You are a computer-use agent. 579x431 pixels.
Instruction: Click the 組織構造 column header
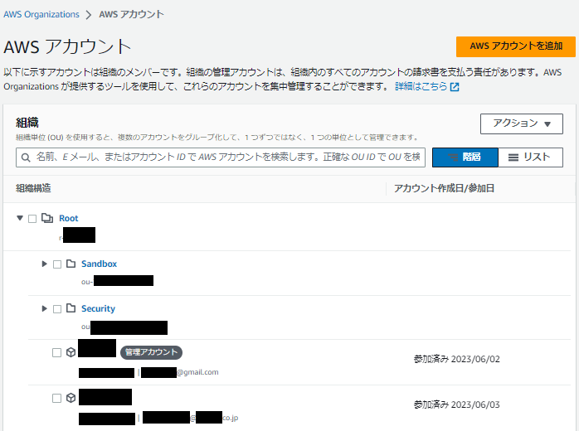coord(34,188)
